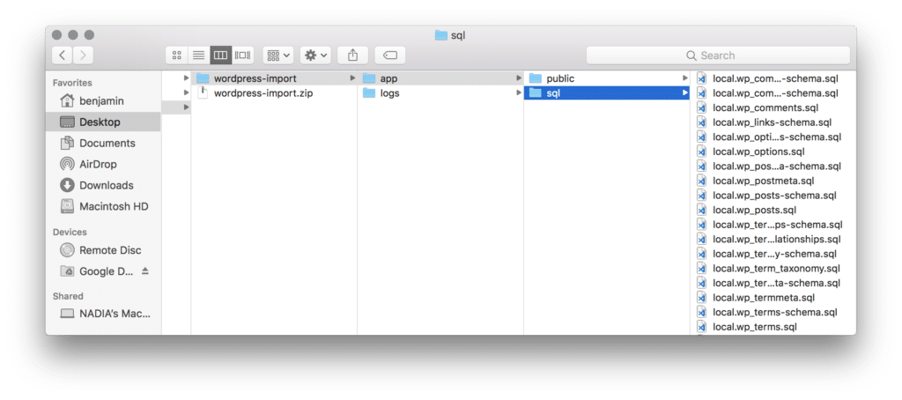902x400 pixels.
Task: Go back with the left chevron button
Action: (x=63, y=56)
